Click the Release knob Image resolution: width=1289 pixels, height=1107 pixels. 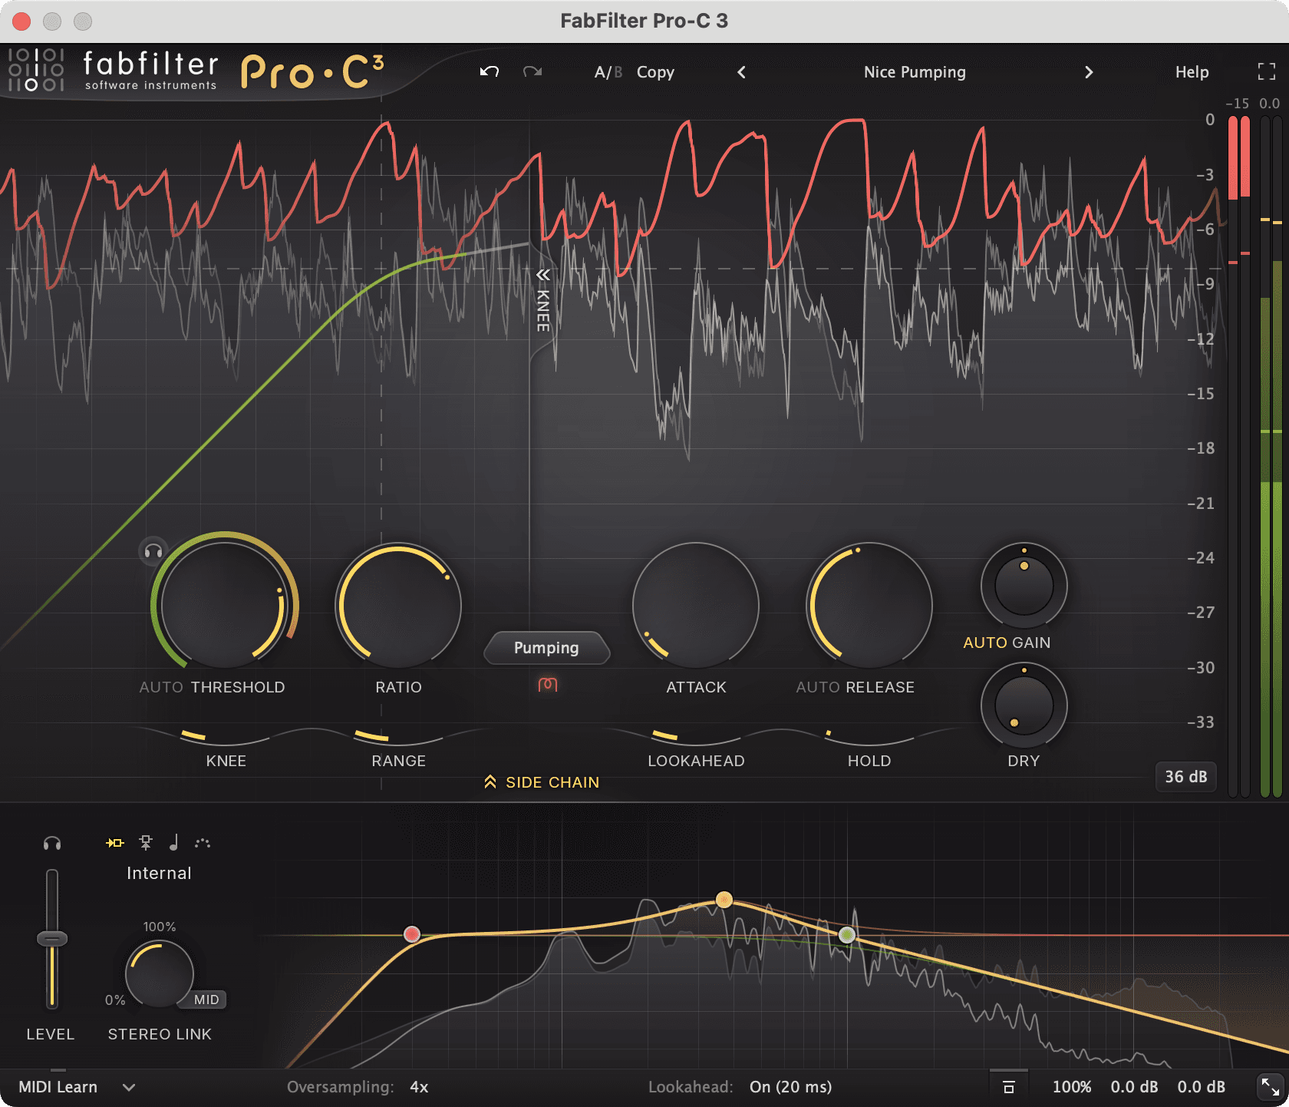[x=869, y=606]
